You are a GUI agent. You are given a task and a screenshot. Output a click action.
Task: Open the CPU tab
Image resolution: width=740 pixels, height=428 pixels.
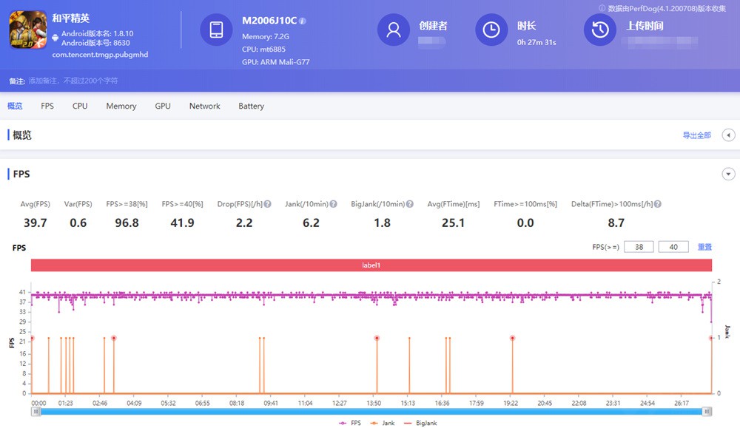(x=80, y=106)
